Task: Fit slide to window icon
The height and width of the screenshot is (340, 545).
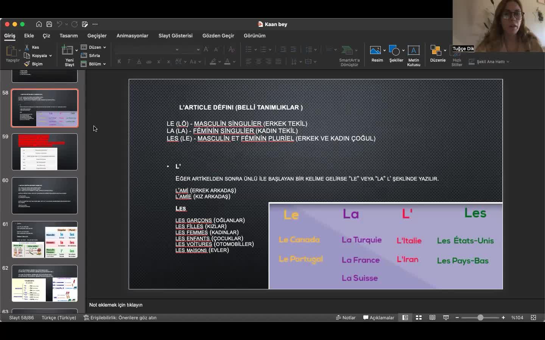Action: [x=534, y=318]
